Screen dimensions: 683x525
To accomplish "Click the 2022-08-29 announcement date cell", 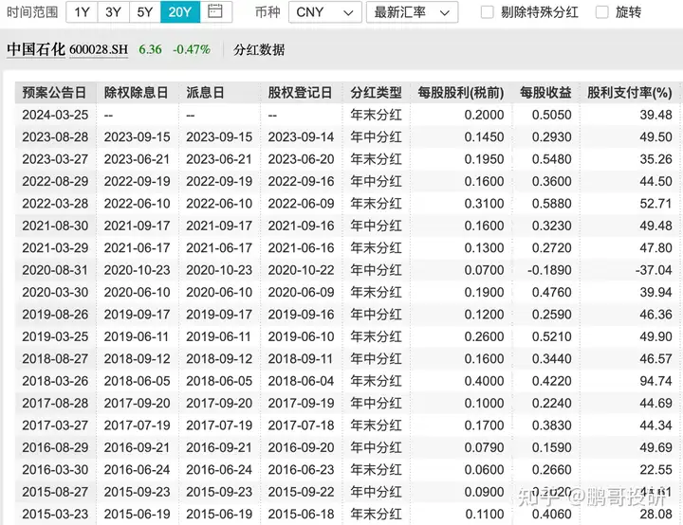I will pos(55,182).
